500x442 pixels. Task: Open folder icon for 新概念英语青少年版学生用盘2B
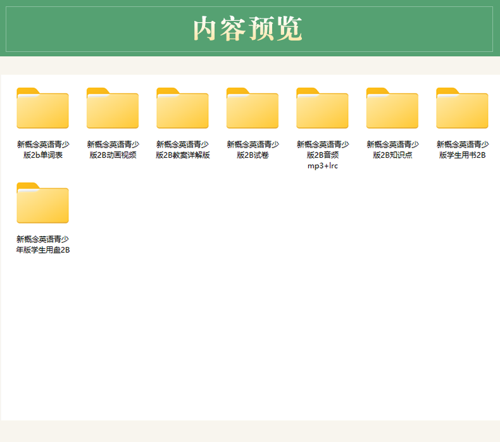point(43,203)
